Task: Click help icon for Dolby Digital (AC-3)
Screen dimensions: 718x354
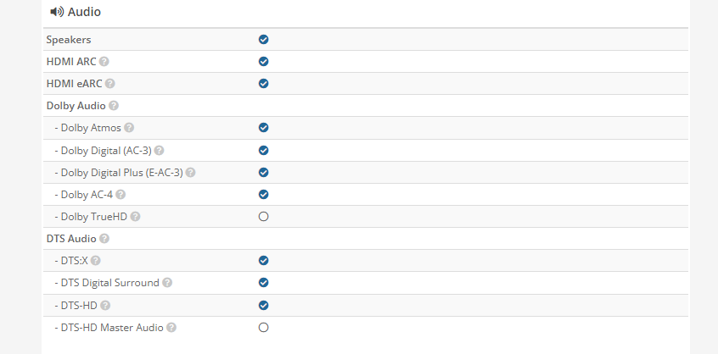Action: (159, 150)
